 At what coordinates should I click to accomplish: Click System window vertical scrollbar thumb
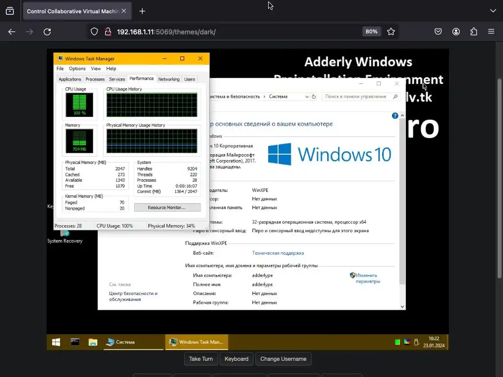click(402, 201)
